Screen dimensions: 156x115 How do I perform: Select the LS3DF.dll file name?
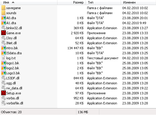[13, 78]
